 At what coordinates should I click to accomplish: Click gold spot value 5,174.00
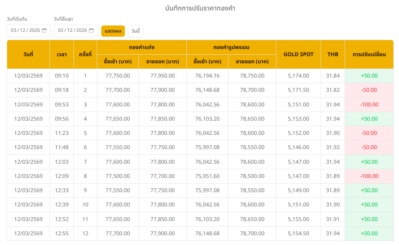pyautogui.click(x=298, y=76)
